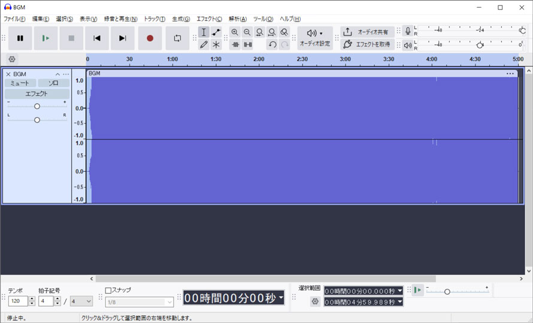Click the Zoom Out magnifier
The image size is (533, 323).
[x=247, y=32]
